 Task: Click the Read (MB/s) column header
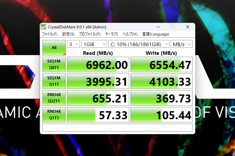click(98, 53)
